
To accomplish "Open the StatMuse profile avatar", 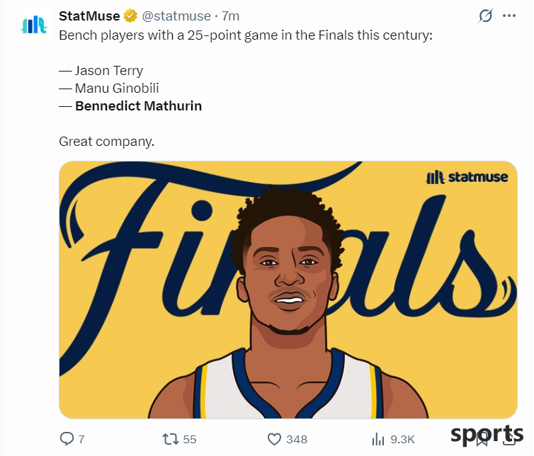I will [x=34, y=25].
